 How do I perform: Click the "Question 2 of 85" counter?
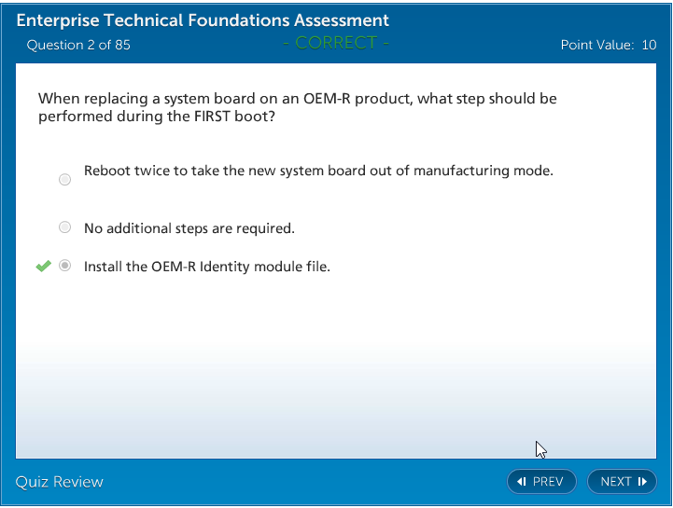point(78,45)
